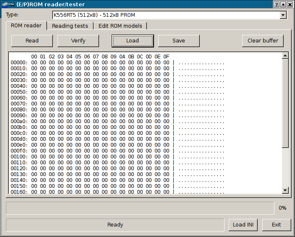Click the question mark help button
The width and height of the screenshot is (295, 237).
click(x=276, y=4)
